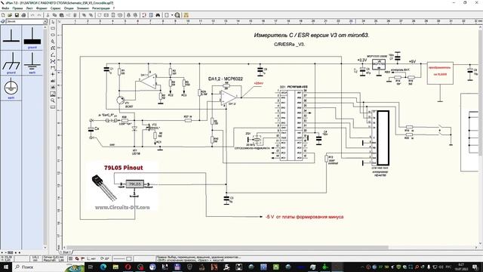Click the horizontal canvas scrollbar
This screenshot has width=483, height=272.
coord(227,247)
